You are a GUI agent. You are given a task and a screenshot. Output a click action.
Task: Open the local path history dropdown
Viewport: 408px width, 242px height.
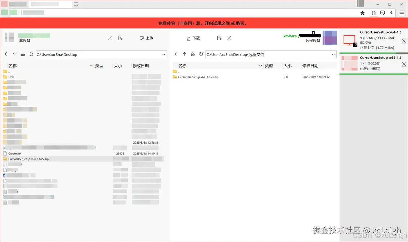pos(164,54)
